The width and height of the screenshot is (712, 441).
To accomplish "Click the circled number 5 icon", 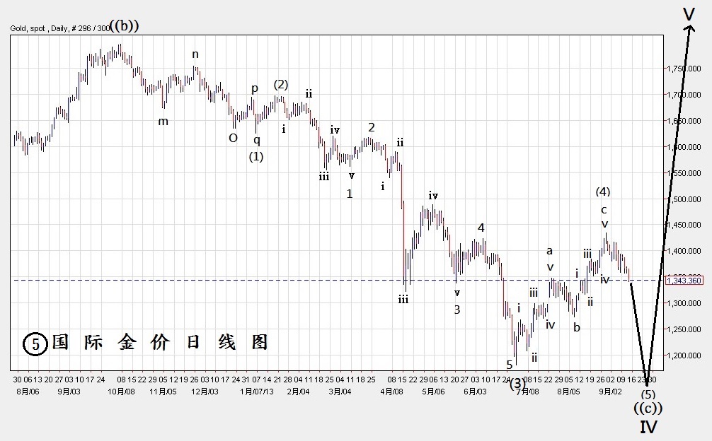I will pos(35,343).
